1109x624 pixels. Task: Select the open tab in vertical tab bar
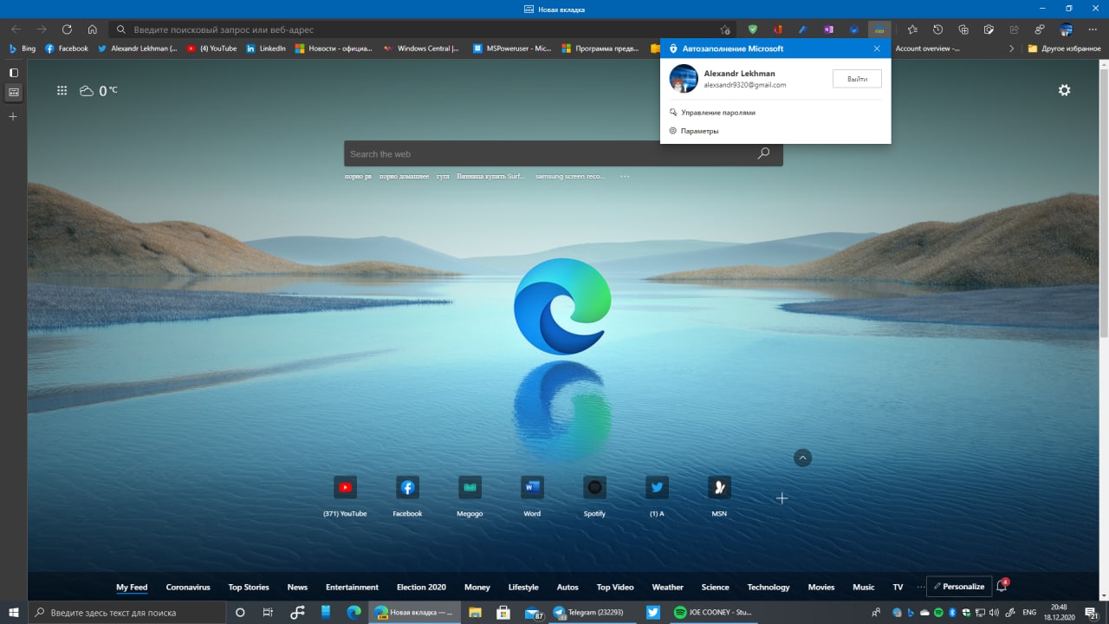point(13,92)
